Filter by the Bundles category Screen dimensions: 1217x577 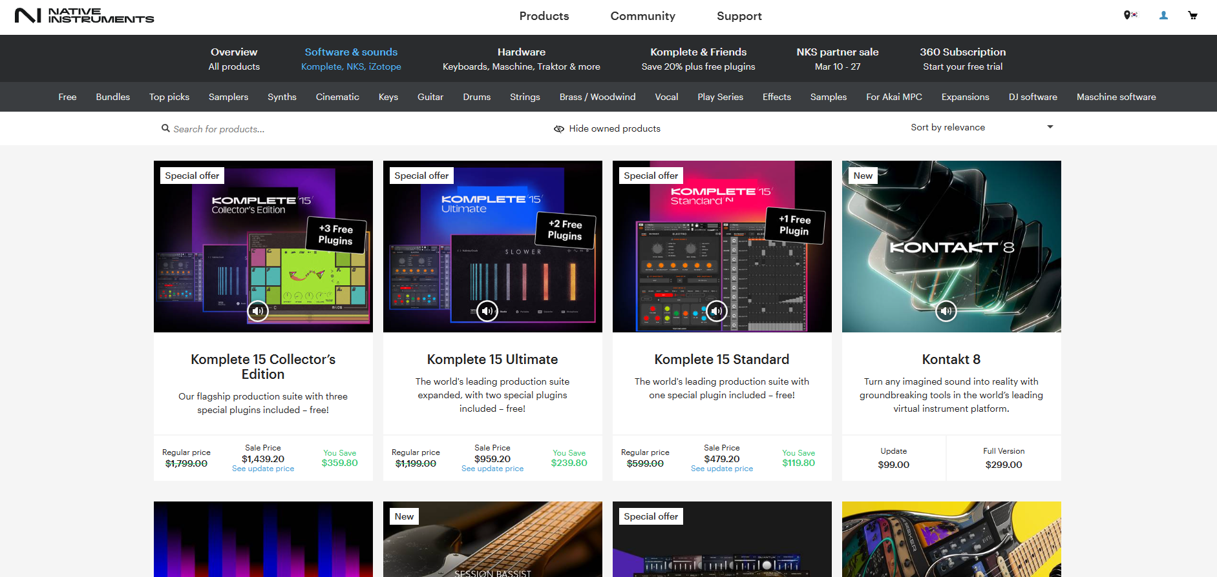pos(113,97)
